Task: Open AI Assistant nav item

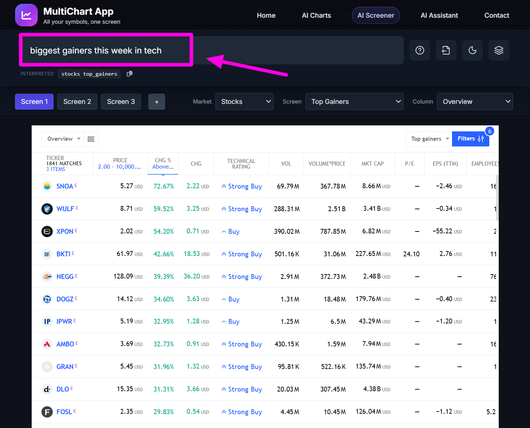Action: 439,15
